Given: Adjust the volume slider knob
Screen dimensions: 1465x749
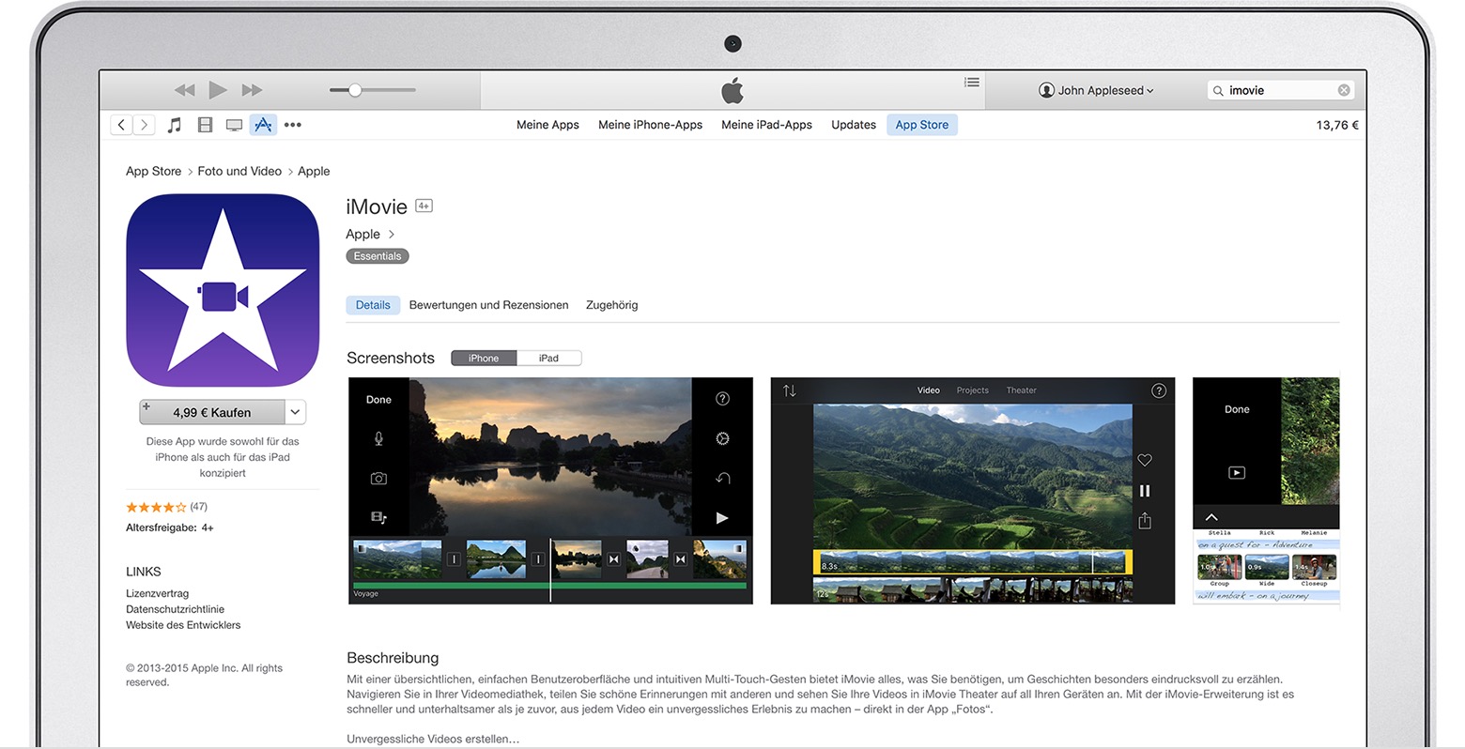Looking at the screenshot, I should click(x=355, y=90).
